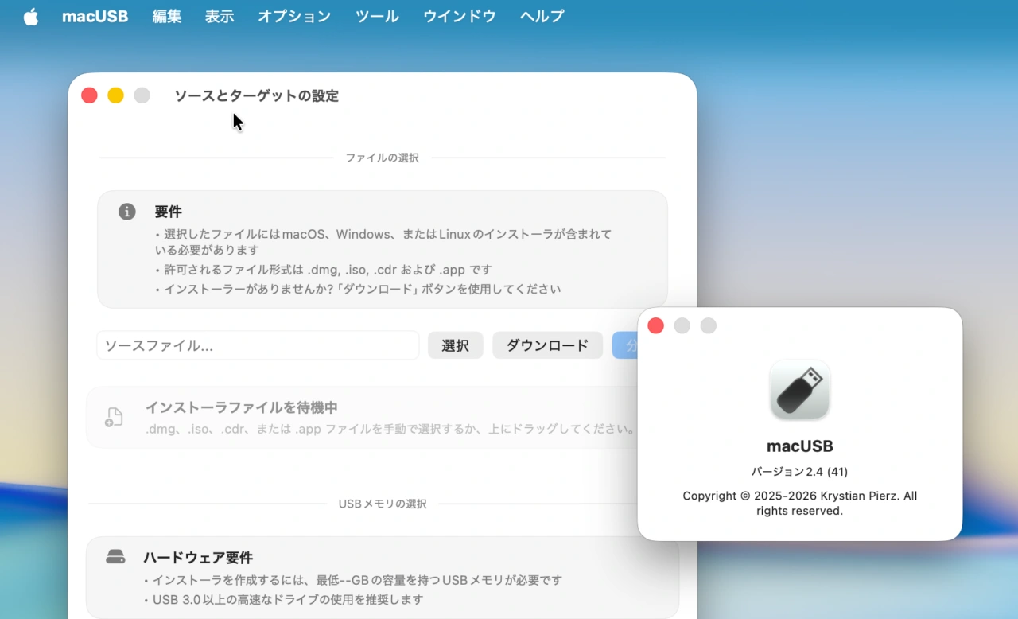The width and height of the screenshot is (1018, 619).
Task: Click the 最低--GBの容量 requirement line
Action: [x=353, y=580]
